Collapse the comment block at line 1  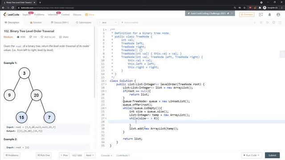(106, 30)
